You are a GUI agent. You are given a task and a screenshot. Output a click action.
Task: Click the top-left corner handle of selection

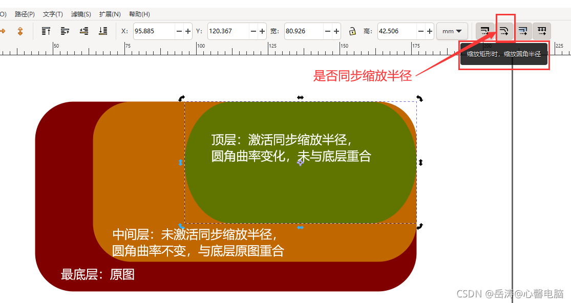tap(181, 98)
